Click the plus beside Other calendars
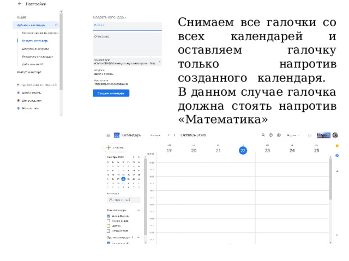Screen dimensions: 349x261 coord(133,237)
